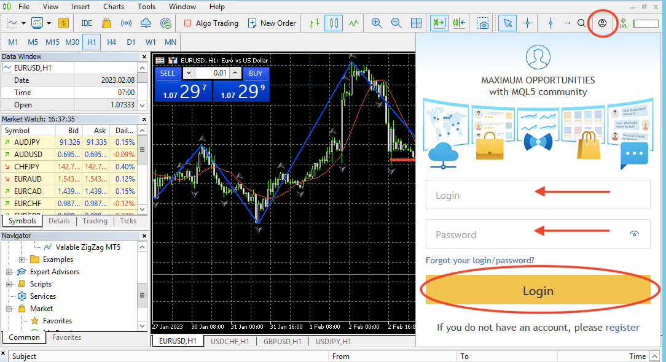This screenshot has height=362, width=666.
Task: Open trading Signals via the toolbar icon
Action: (x=125, y=23)
